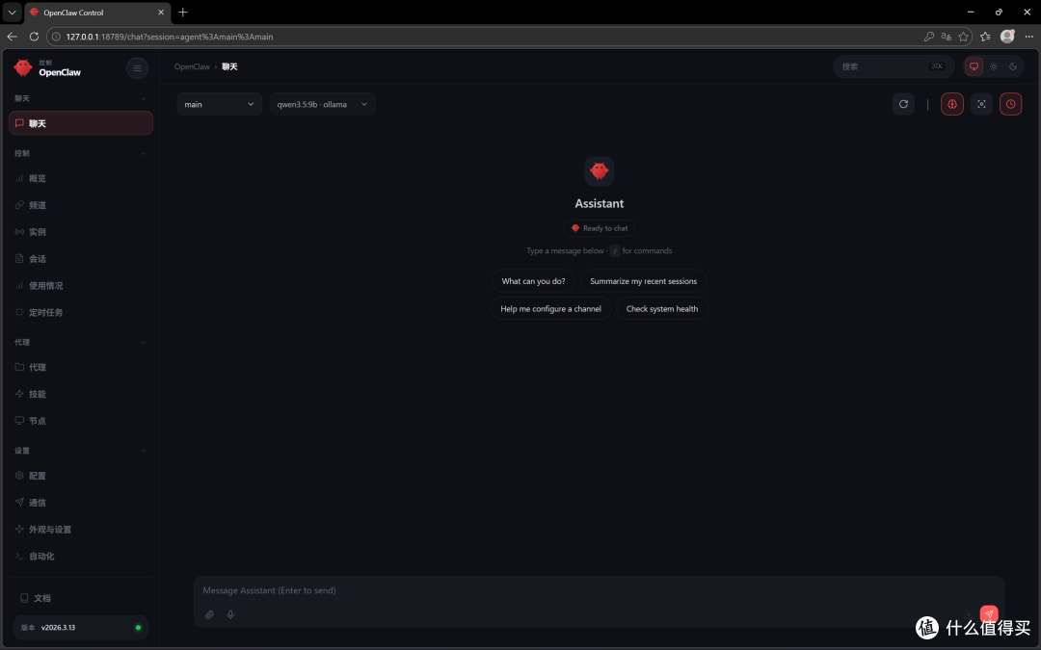Open the 定时任务 scheduled tasks page

[81, 312]
